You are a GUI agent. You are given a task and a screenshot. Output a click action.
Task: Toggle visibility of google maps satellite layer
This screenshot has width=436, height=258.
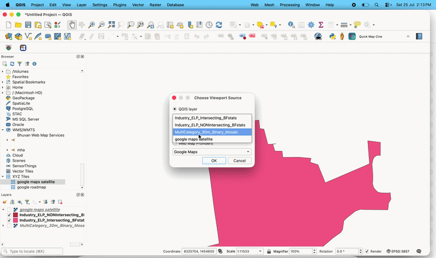coord(9,210)
